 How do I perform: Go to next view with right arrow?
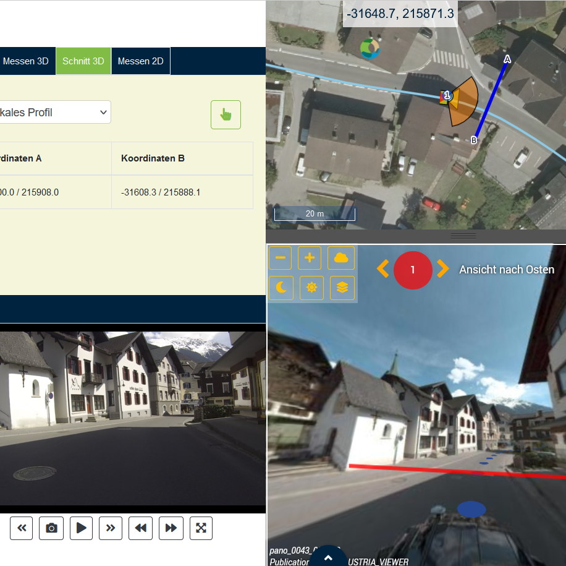pos(443,268)
